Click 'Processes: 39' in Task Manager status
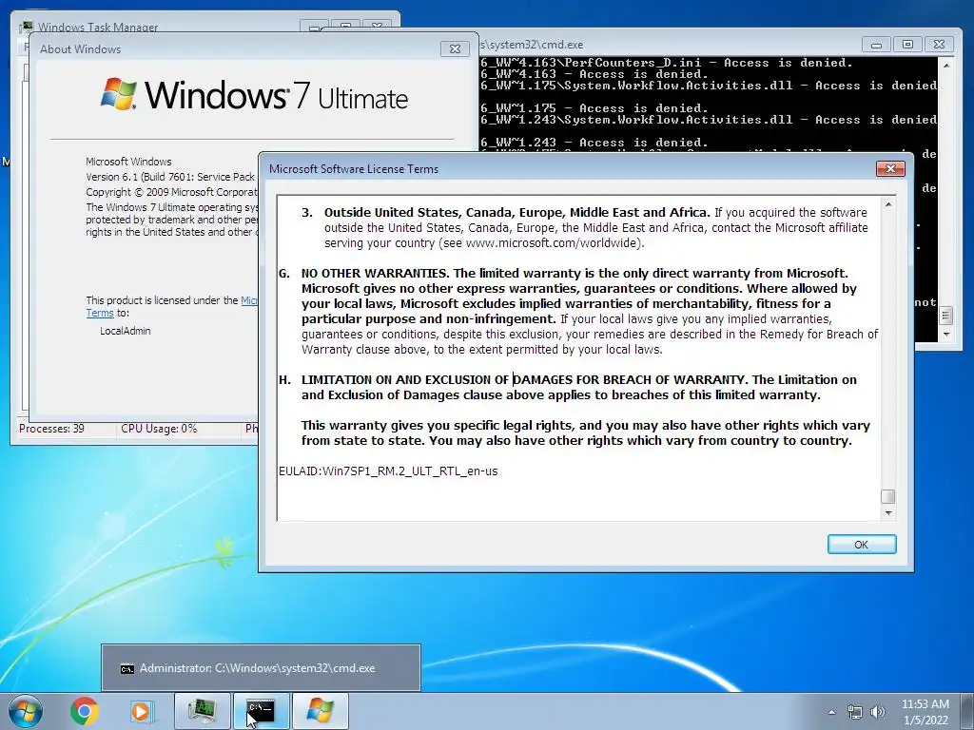The width and height of the screenshot is (974, 730). click(x=51, y=429)
